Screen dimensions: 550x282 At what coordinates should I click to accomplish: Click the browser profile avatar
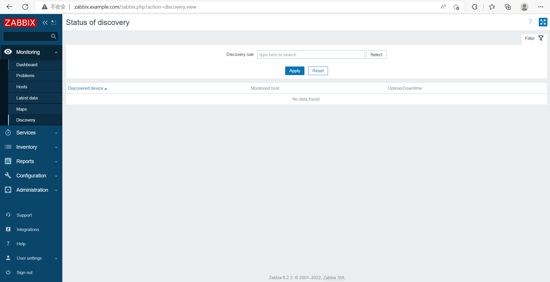point(524,7)
